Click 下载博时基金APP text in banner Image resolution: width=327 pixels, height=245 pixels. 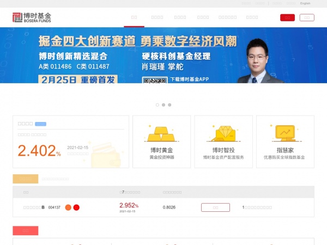point(190,79)
